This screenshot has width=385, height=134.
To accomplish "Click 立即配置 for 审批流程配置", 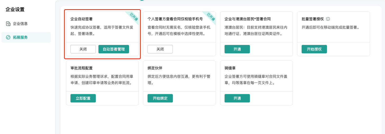I will coord(83,98).
